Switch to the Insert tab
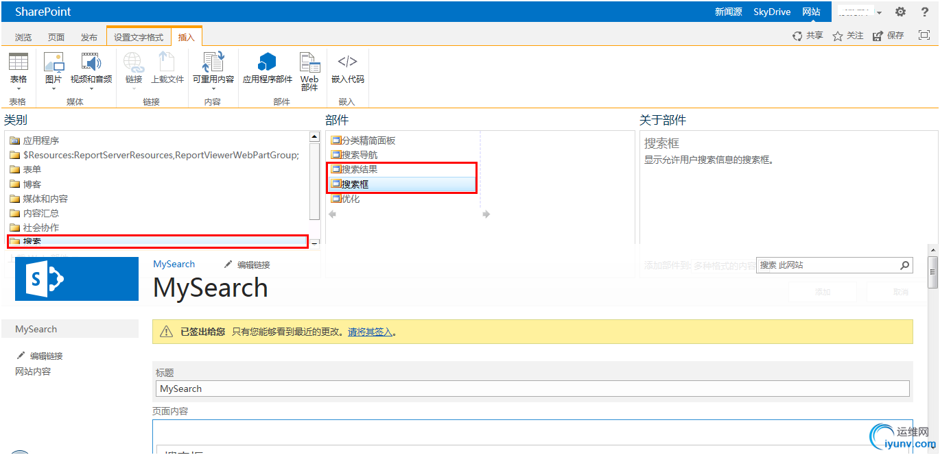This screenshot has width=940, height=455. coord(186,38)
